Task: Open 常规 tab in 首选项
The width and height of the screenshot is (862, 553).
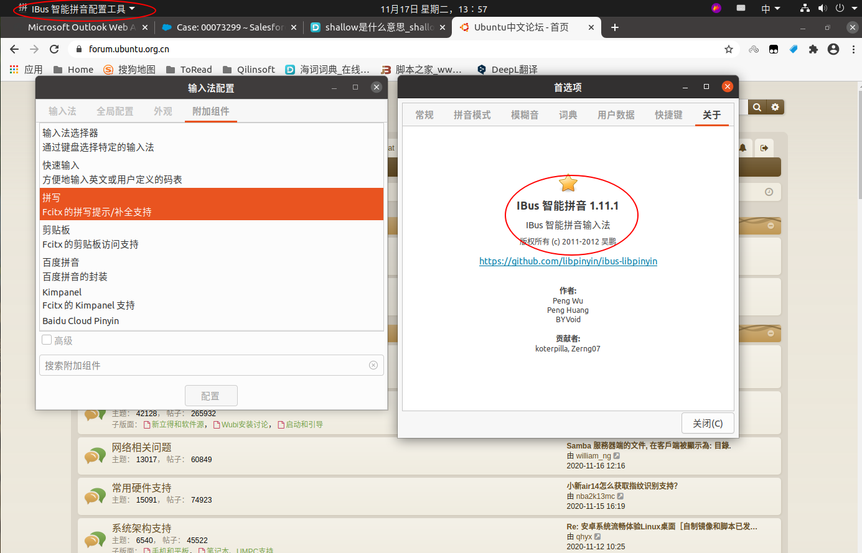Action: pyautogui.click(x=424, y=115)
